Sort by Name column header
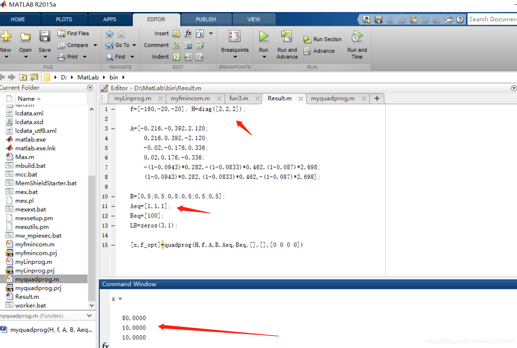The height and width of the screenshot is (348, 517). coord(26,99)
